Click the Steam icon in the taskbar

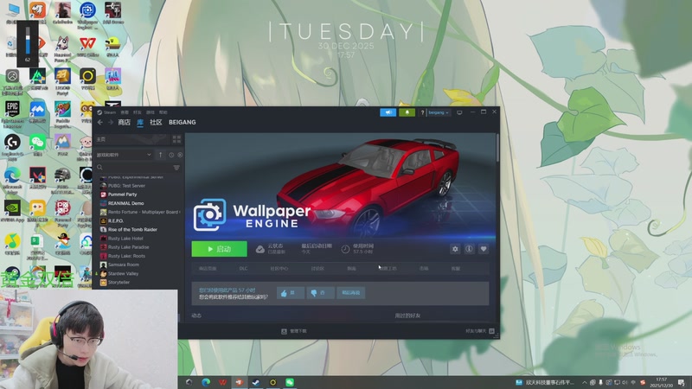[x=255, y=382]
